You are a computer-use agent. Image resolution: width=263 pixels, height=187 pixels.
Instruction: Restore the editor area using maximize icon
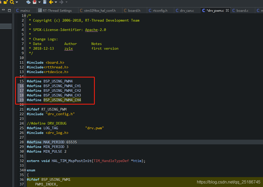coord(9,10)
